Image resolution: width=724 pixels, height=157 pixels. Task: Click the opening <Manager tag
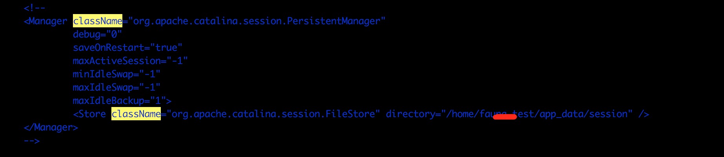pyautogui.click(x=45, y=21)
